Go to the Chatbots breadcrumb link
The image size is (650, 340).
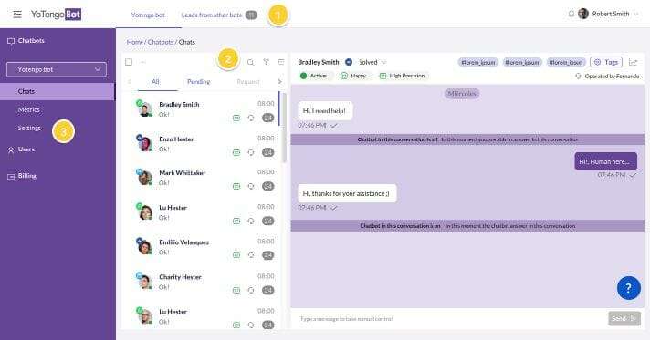[161, 42]
